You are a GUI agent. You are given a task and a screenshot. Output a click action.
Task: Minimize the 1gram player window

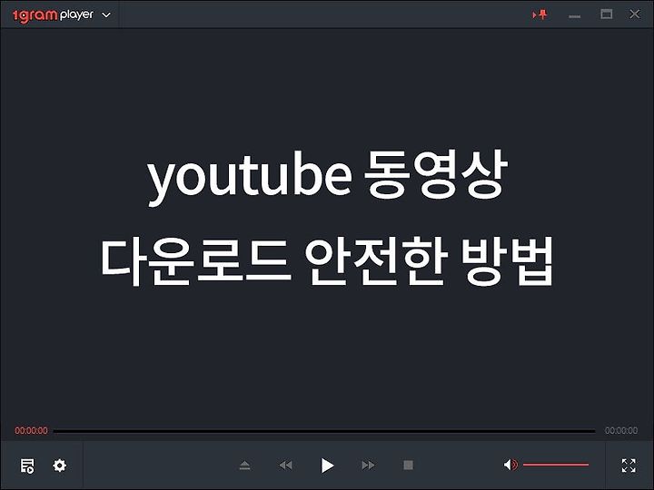point(574,16)
